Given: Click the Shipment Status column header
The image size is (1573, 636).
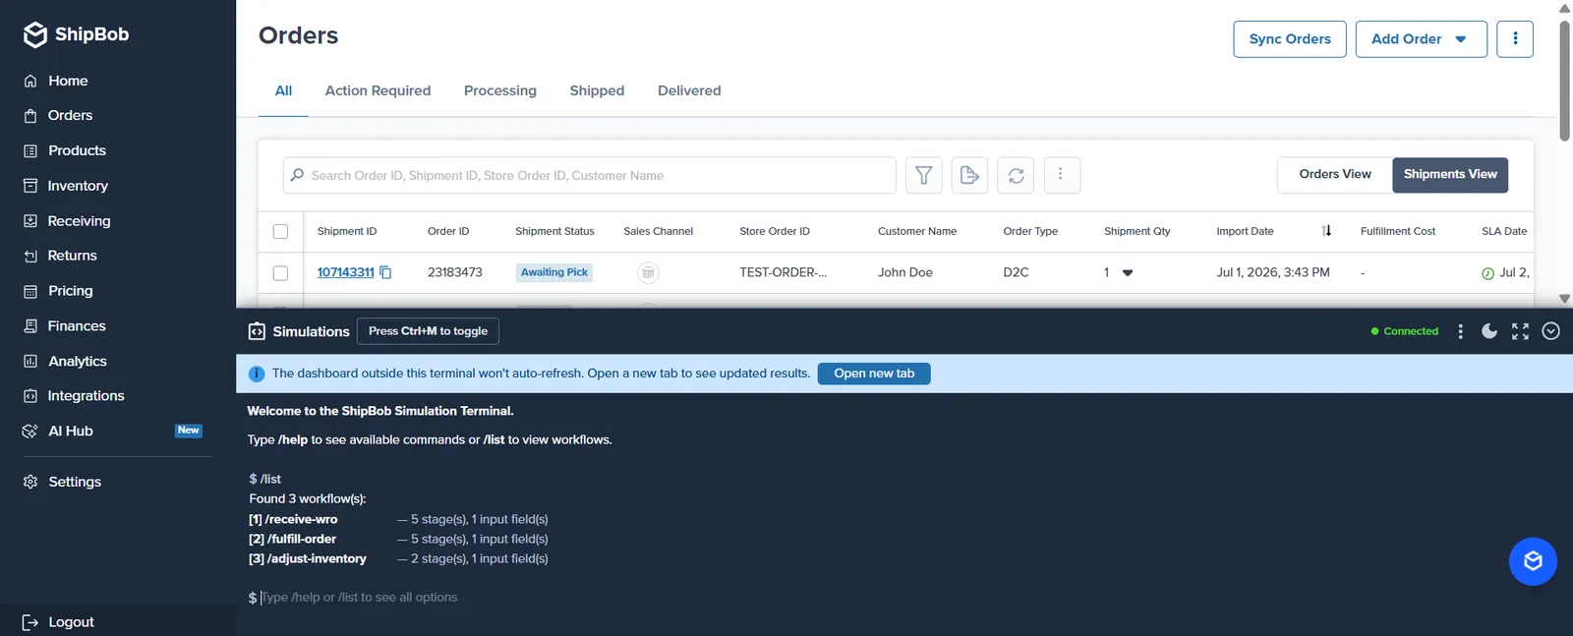Looking at the screenshot, I should 554,231.
